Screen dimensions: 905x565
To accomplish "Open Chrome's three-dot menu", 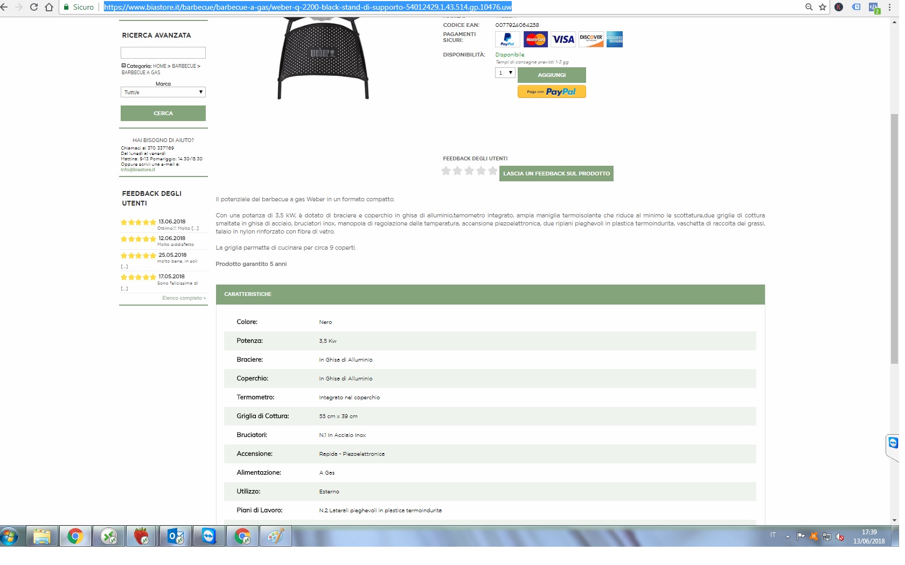I will pos(889,7).
